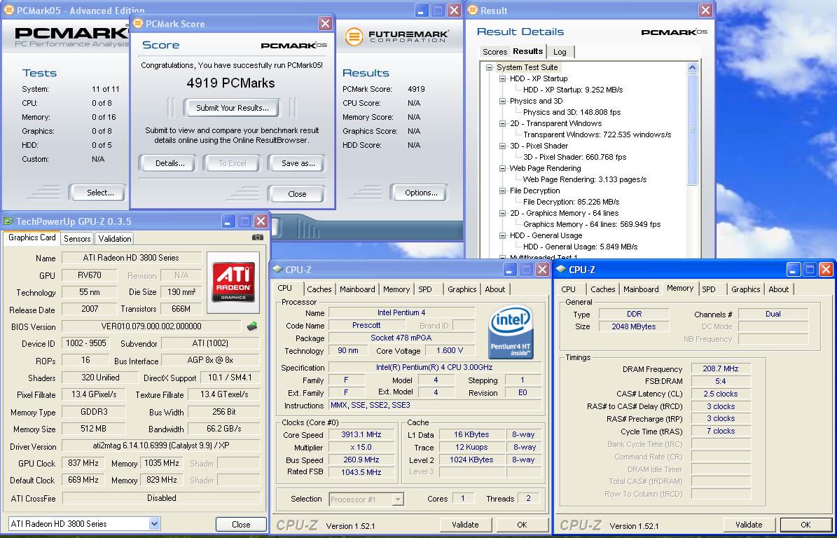Viewport: 837px width, 538px height.
Task: Collapse the System Test Suite node
Action: pos(489,67)
